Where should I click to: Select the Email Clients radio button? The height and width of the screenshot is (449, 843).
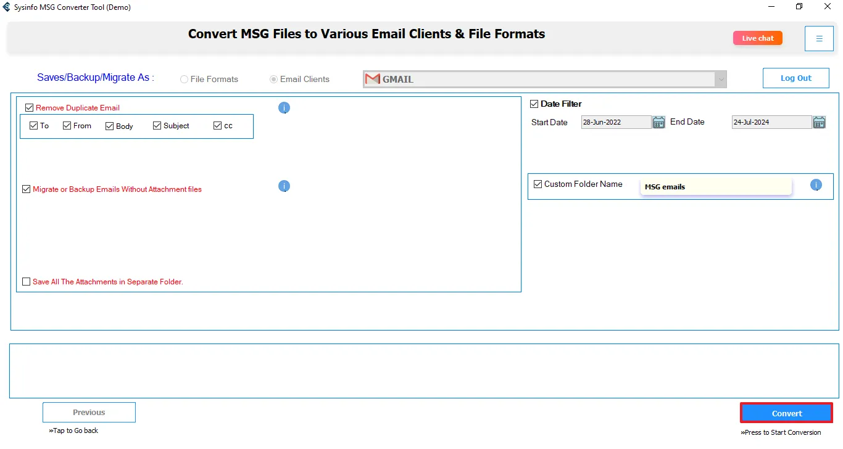click(274, 80)
